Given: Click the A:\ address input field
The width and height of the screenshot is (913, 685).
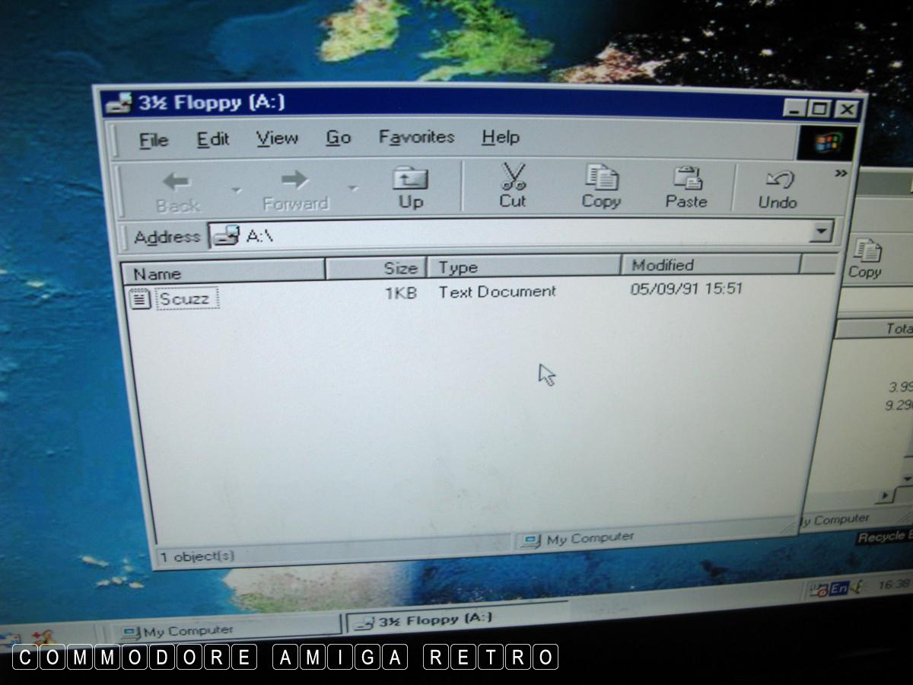Looking at the screenshot, I should (x=517, y=234).
